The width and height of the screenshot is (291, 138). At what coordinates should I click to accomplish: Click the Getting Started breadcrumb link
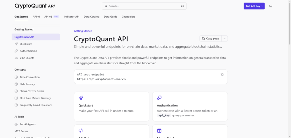click(x=83, y=31)
